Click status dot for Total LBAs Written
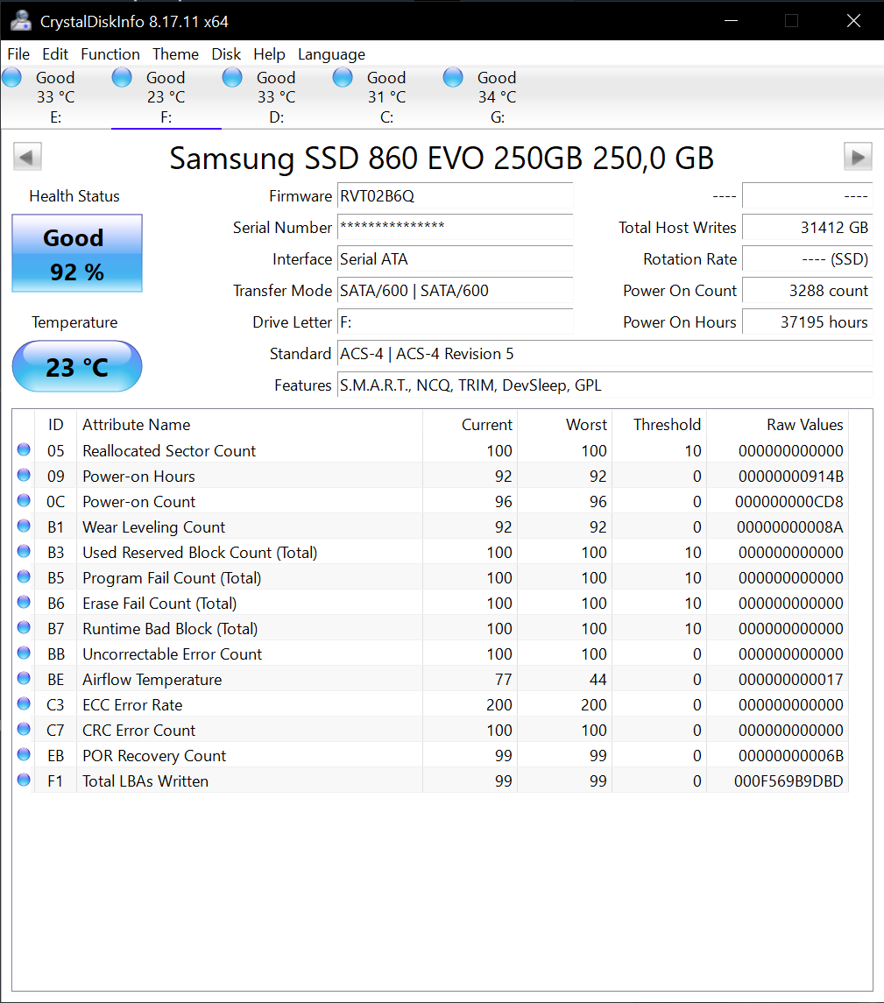Viewport: 884px width, 1003px height. 24,780
